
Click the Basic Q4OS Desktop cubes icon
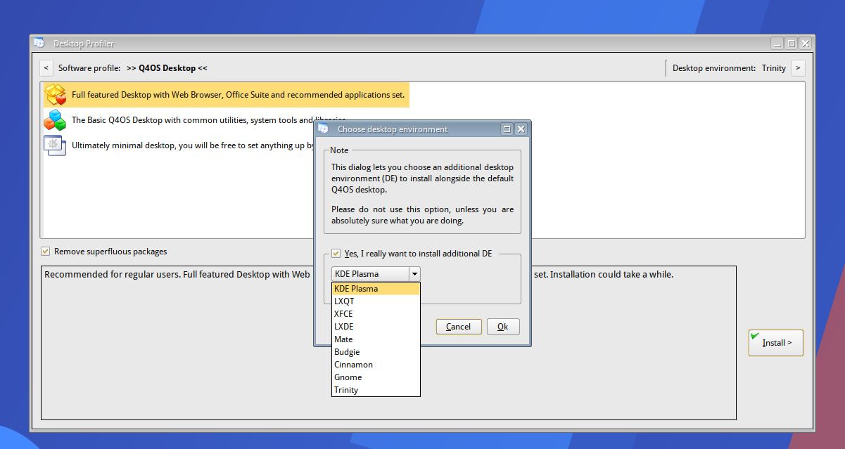[55, 120]
